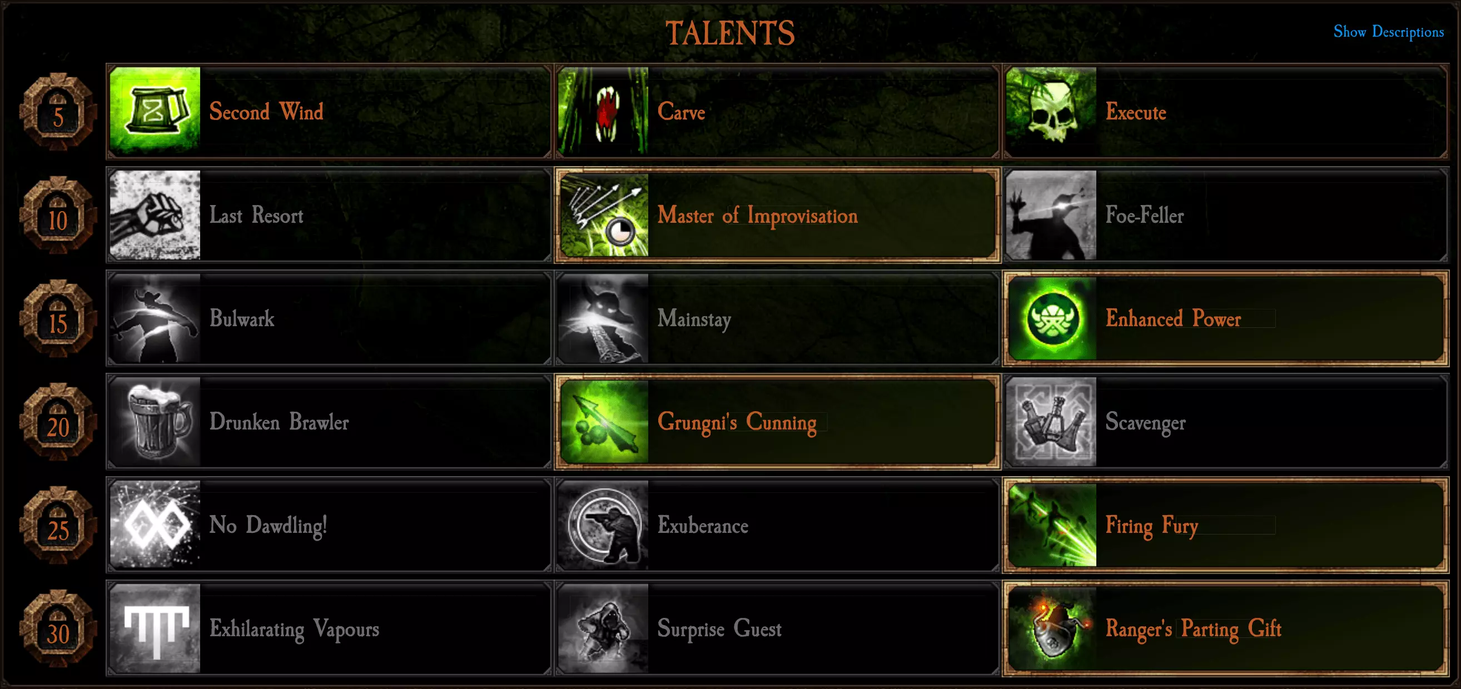This screenshot has width=1461, height=689.
Task: Click the Firing Fury talent label
Action: pos(1151,526)
